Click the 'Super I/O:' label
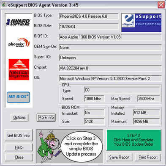 43,57
